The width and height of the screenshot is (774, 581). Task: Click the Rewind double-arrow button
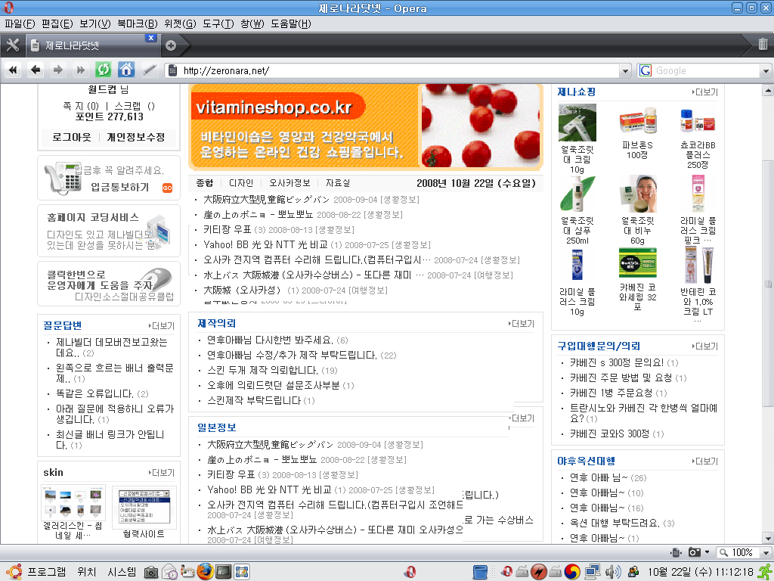pyautogui.click(x=13, y=70)
